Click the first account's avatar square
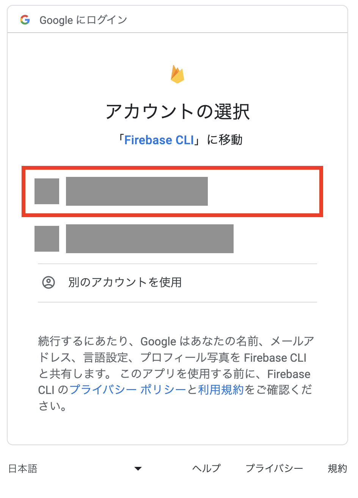 pyautogui.click(x=47, y=191)
